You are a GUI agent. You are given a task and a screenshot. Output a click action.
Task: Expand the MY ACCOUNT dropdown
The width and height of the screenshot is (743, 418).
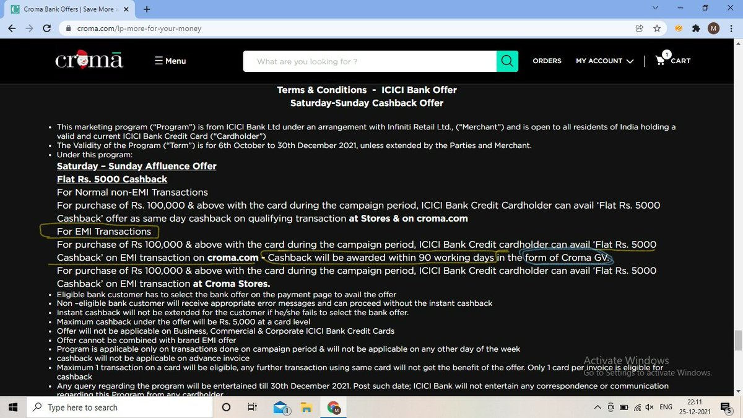pos(604,61)
